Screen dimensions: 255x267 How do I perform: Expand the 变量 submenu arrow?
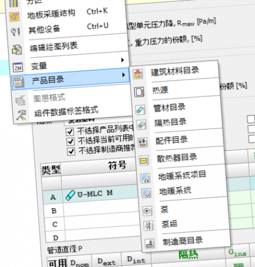click(x=123, y=60)
